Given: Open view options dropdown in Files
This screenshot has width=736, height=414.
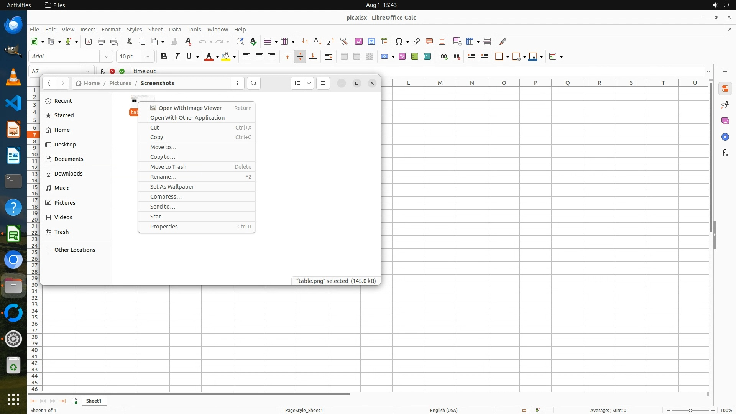Looking at the screenshot, I should pyautogui.click(x=309, y=83).
